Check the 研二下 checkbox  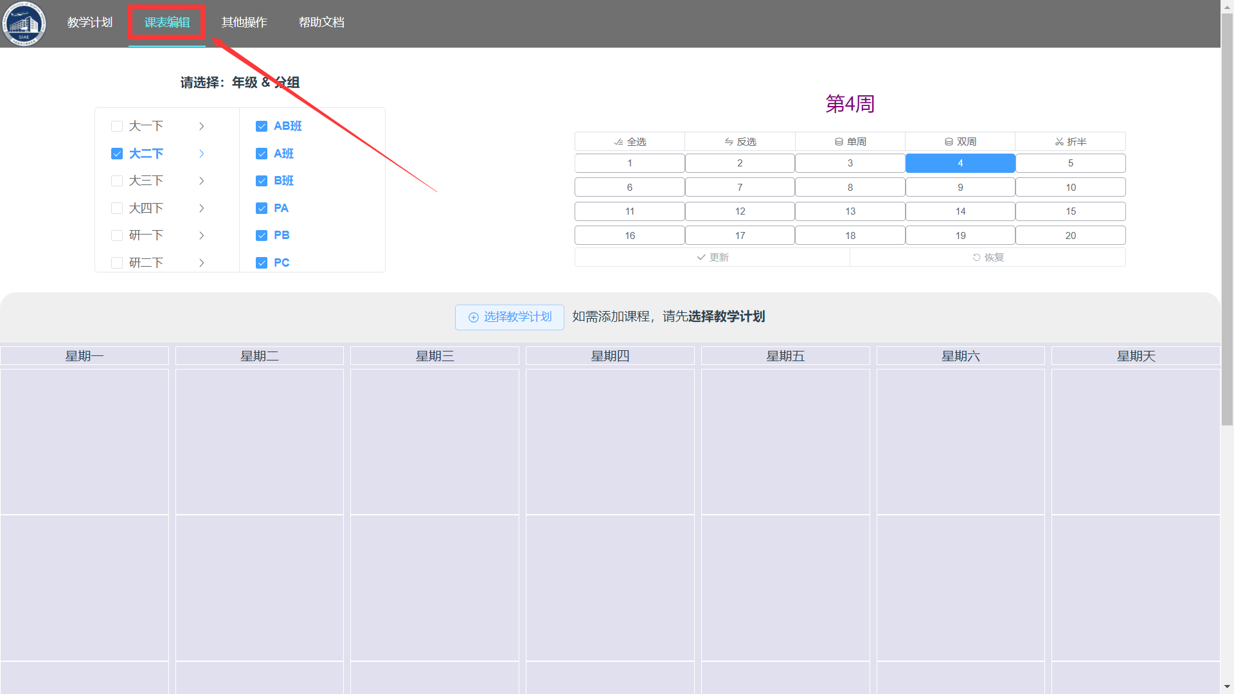117,263
